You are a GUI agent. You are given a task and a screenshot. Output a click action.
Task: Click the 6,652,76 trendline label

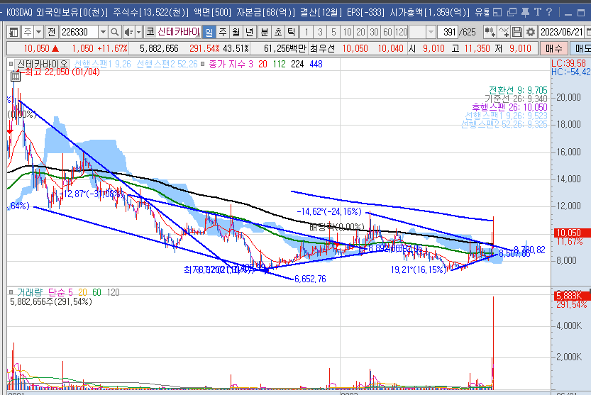310,279
